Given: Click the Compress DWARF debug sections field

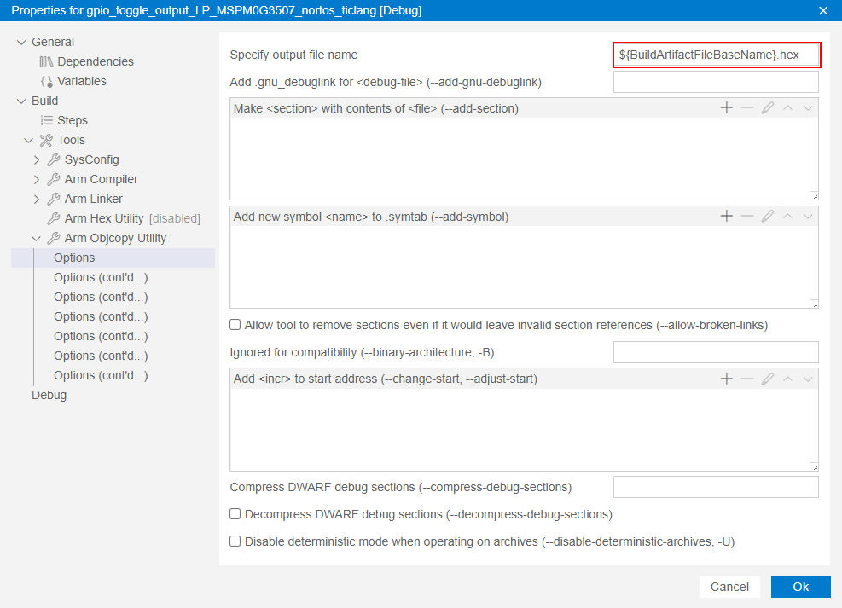Looking at the screenshot, I should [x=716, y=487].
